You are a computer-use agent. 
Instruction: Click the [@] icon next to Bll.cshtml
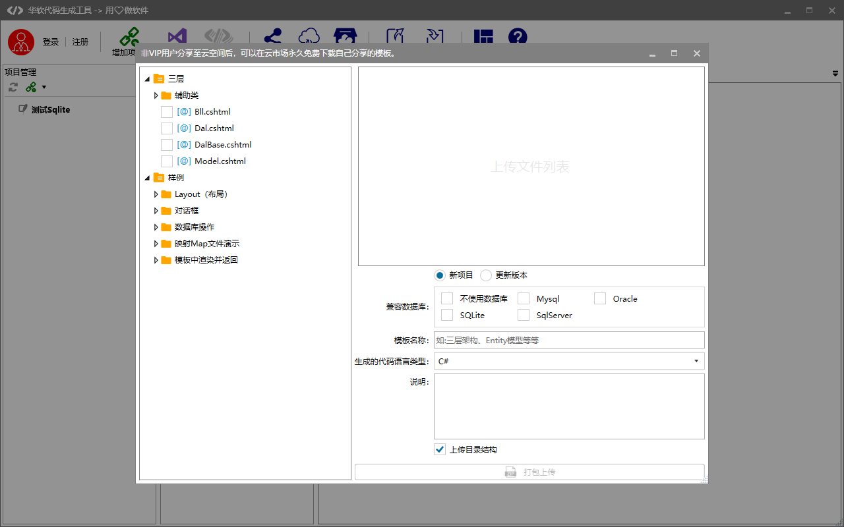[184, 112]
